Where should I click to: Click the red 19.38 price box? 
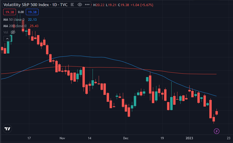[9, 12]
